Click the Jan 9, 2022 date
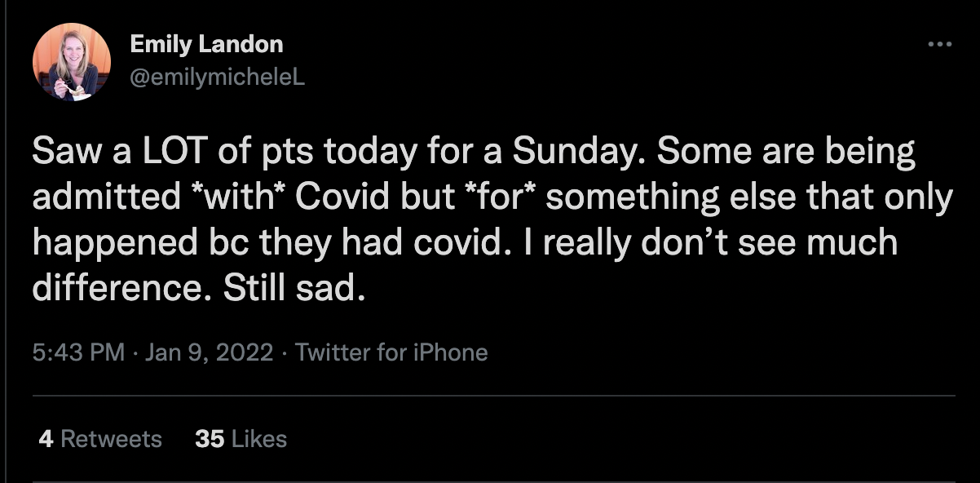Screen dimensions: 980x483 coord(210,352)
